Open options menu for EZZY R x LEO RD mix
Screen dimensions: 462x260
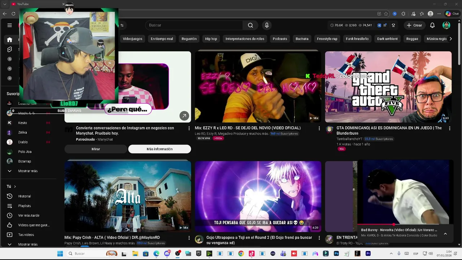pyautogui.click(x=319, y=128)
